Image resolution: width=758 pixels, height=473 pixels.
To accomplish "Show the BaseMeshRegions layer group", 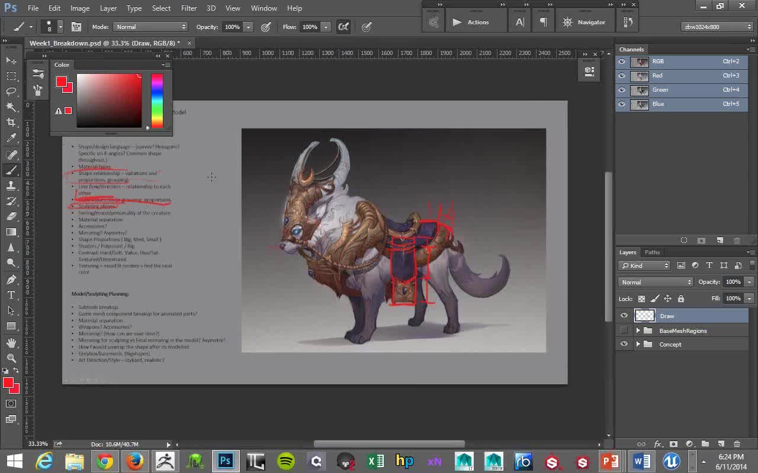I will tap(624, 331).
